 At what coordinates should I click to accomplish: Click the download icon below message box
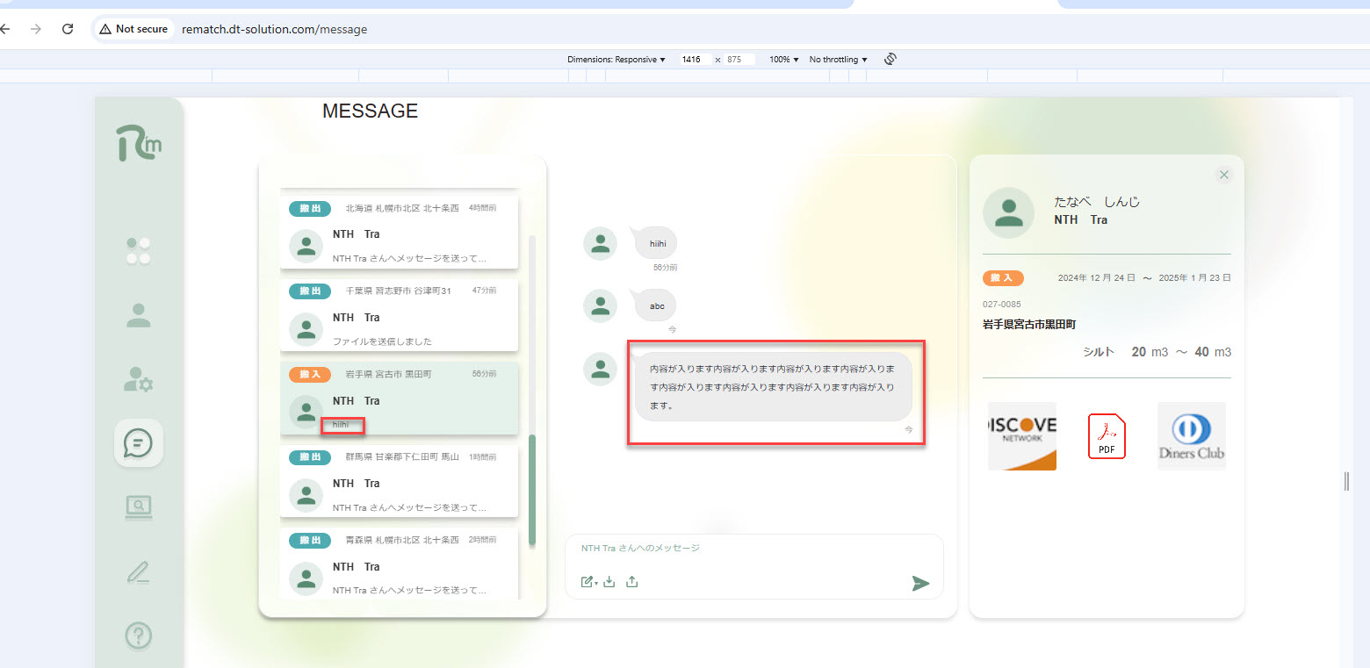609,581
